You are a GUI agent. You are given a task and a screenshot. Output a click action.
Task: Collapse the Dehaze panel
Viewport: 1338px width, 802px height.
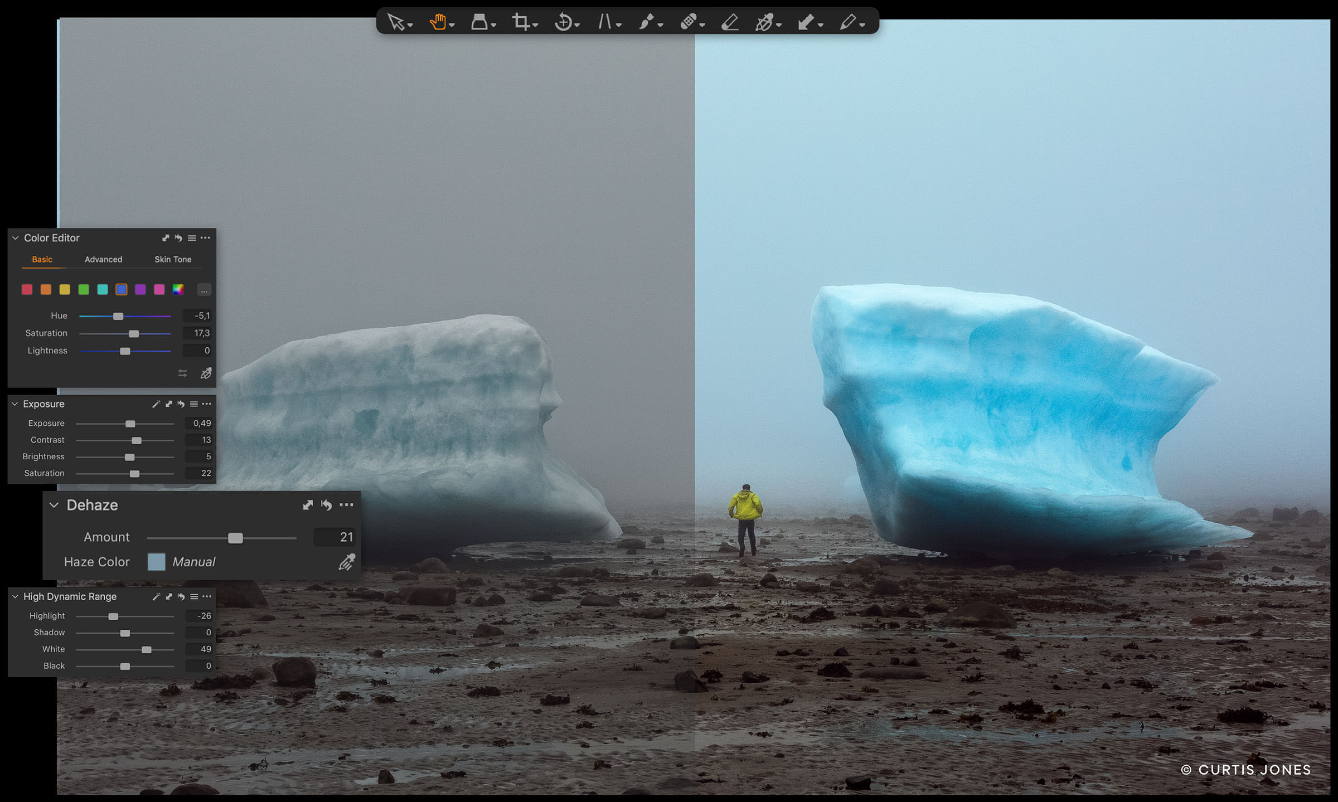[54, 505]
